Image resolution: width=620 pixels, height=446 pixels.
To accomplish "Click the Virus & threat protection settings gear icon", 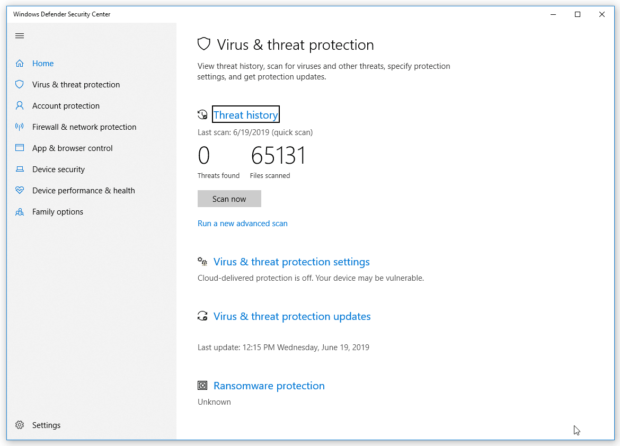I will point(202,261).
